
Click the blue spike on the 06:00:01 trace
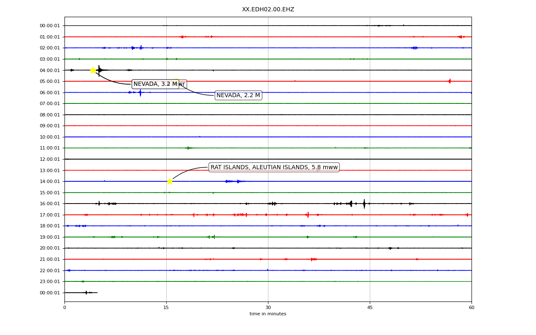tap(140, 93)
